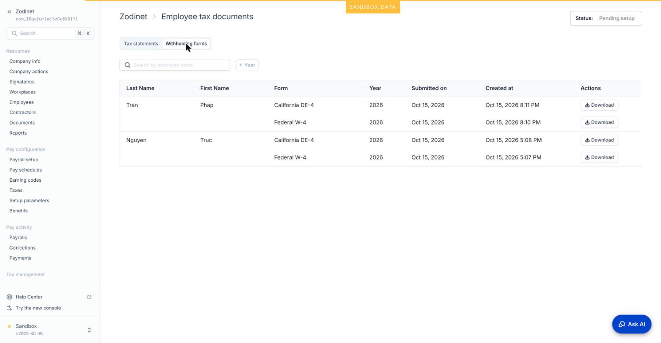661x343 pixels.
Task: Collapse sidebar with double chevron icon
Action: coord(9,12)
